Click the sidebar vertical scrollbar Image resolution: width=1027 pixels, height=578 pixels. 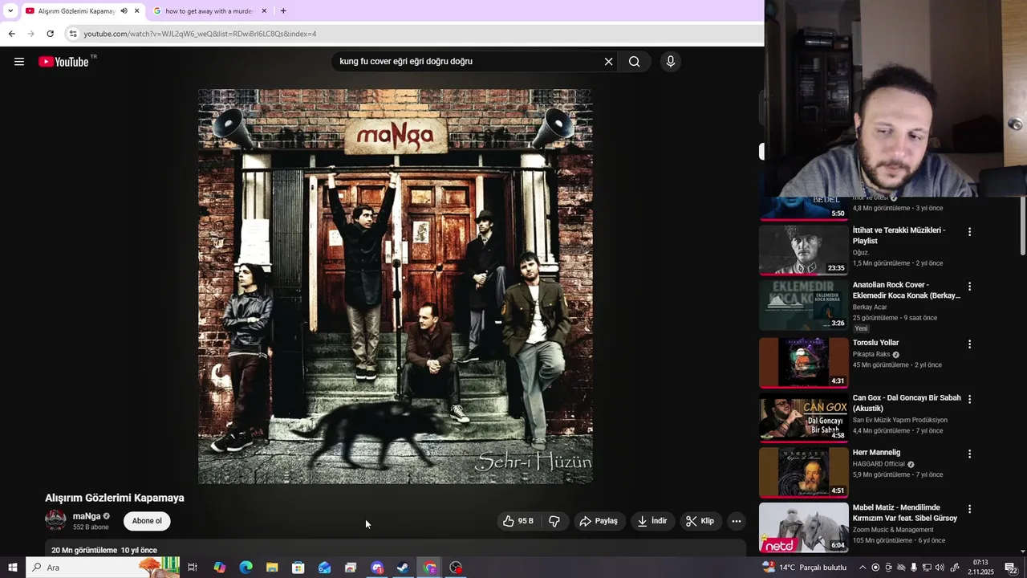pos(1022,226)
